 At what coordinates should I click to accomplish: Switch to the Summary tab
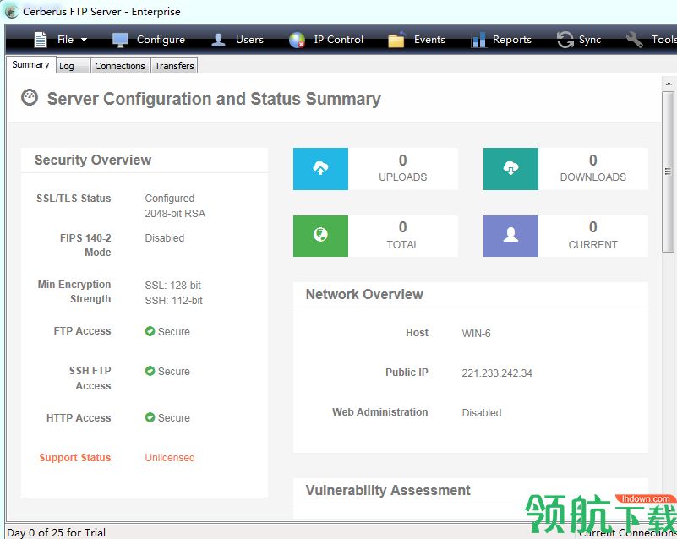tap(30, 65)
